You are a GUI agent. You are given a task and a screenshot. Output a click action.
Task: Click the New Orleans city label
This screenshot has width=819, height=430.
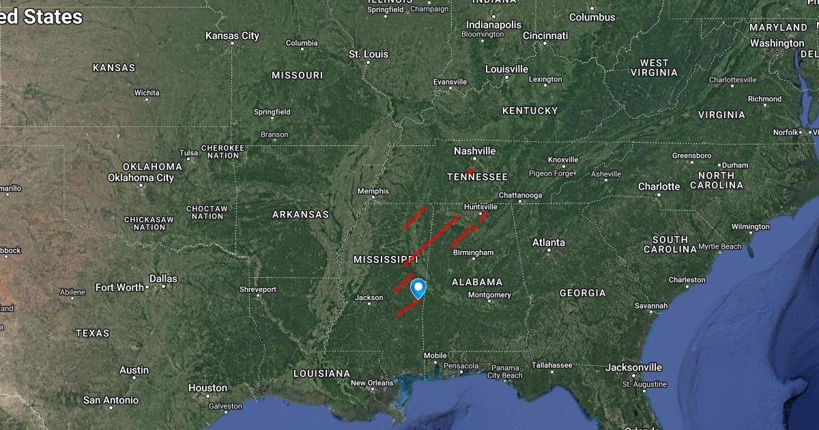372,383
